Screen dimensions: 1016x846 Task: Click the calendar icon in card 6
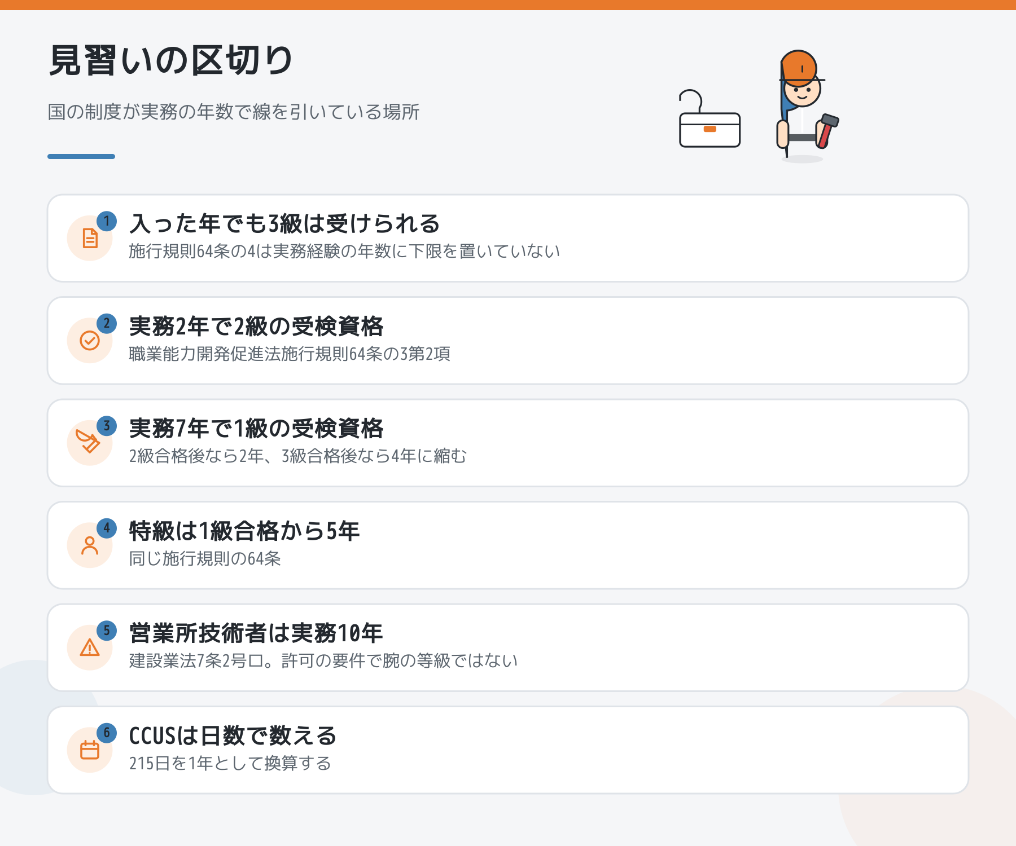pyautogui.click(x=90, y=750)
